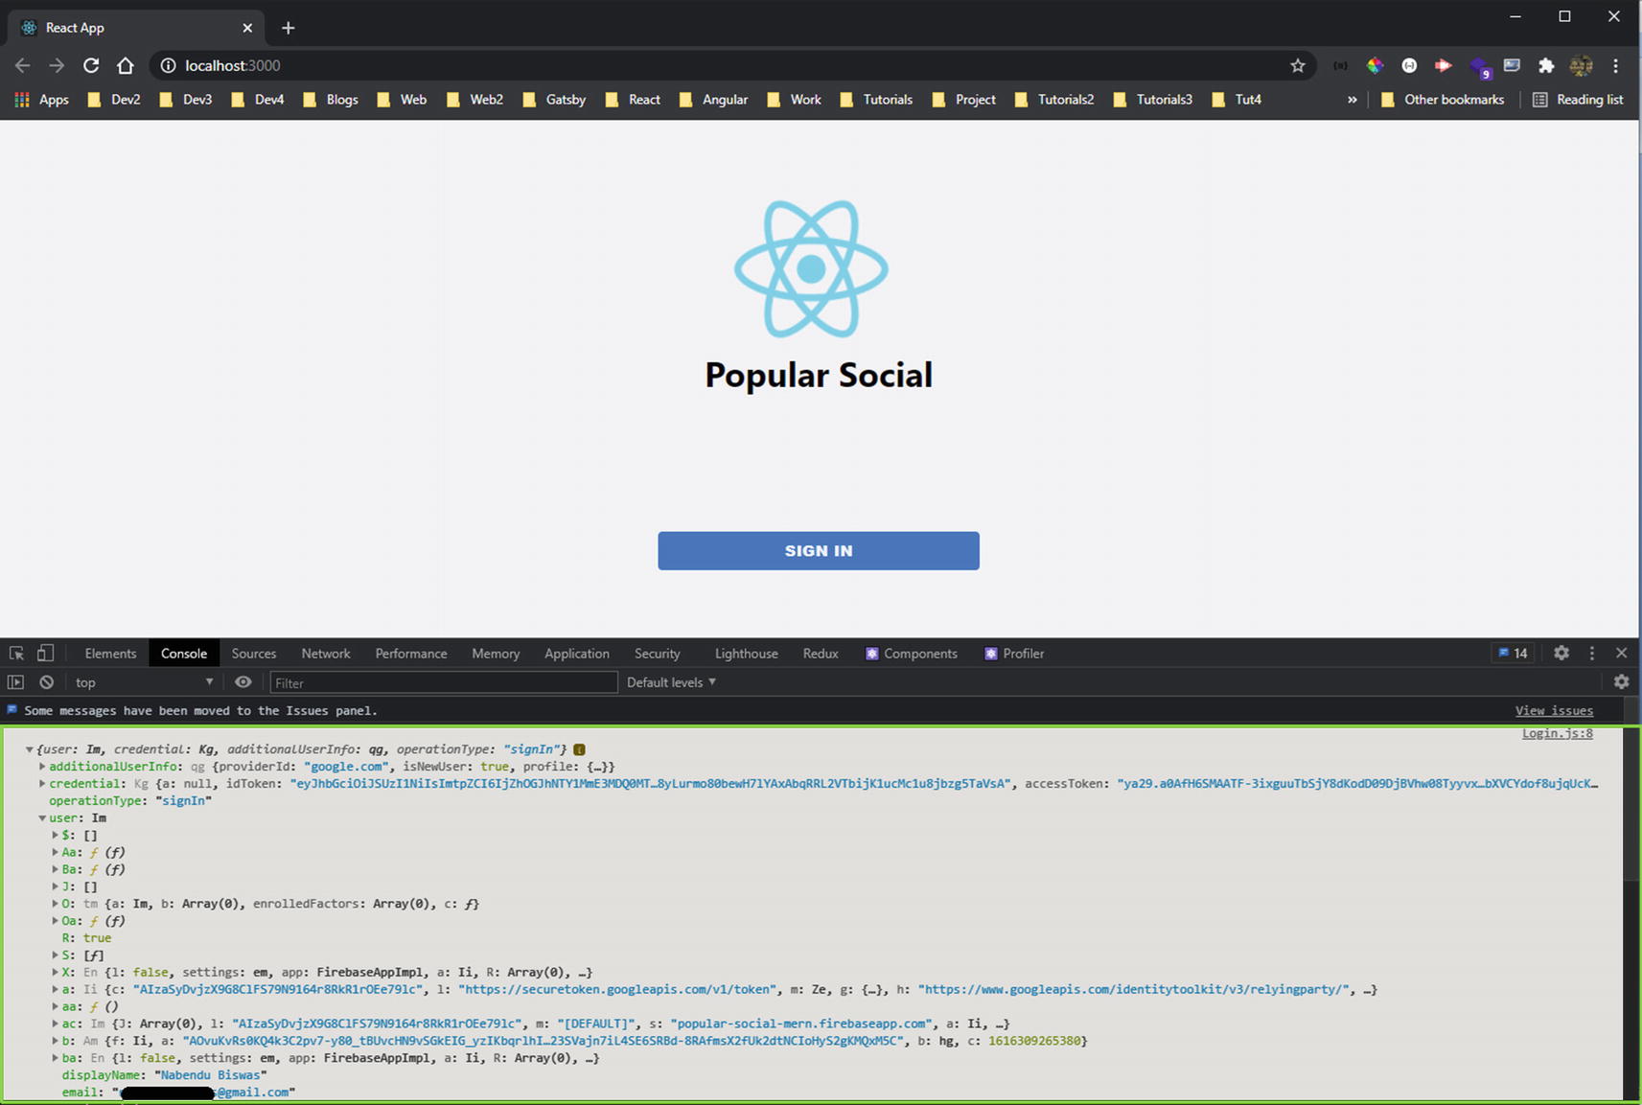Toggle the device toolbar icon
The width and height of the screenshot is (1642, 1105).
45,654
